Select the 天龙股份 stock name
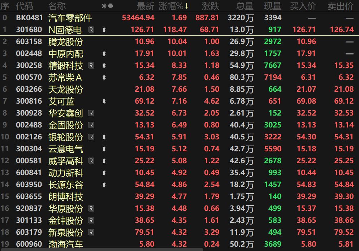Screen dimensions: 359x251 [x=66, y=89]
